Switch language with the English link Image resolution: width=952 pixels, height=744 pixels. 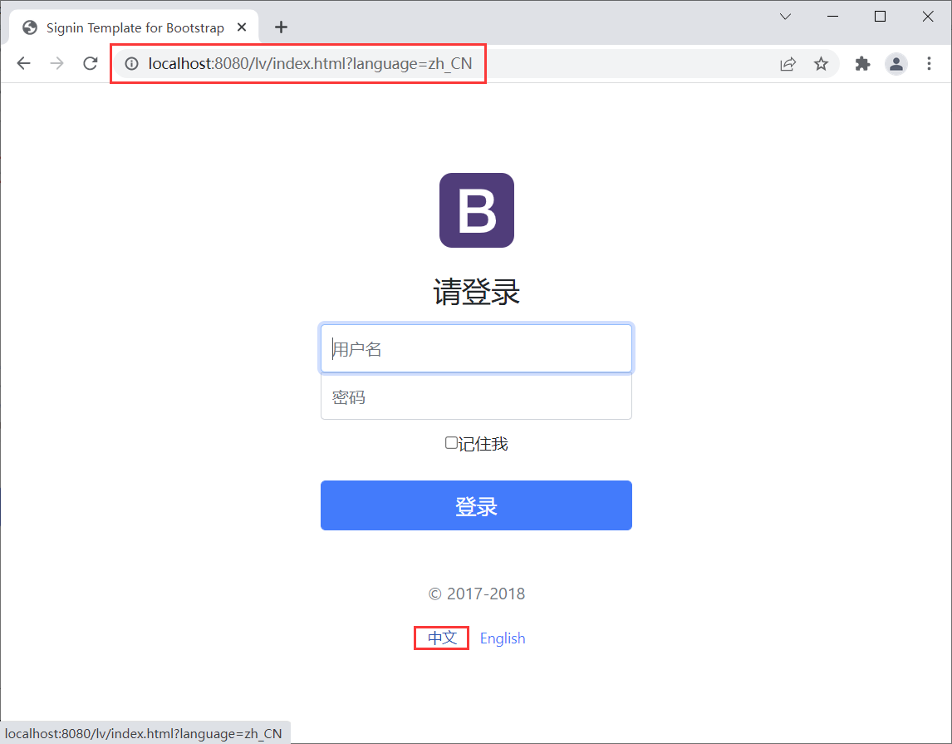(502, 638)
